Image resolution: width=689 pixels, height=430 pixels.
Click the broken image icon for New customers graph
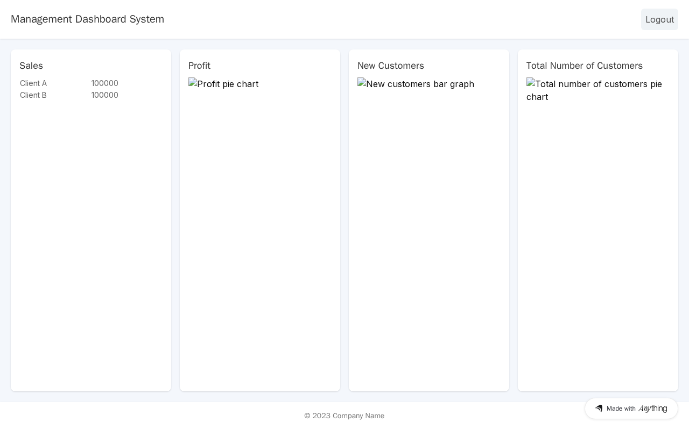point(362,83)
